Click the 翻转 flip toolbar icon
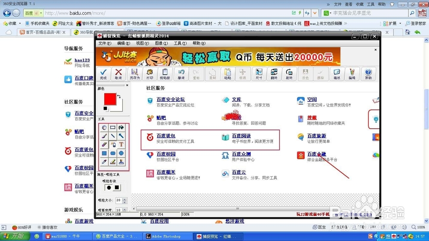The height and width of the screenshot is (241, 429). [274, 74]
